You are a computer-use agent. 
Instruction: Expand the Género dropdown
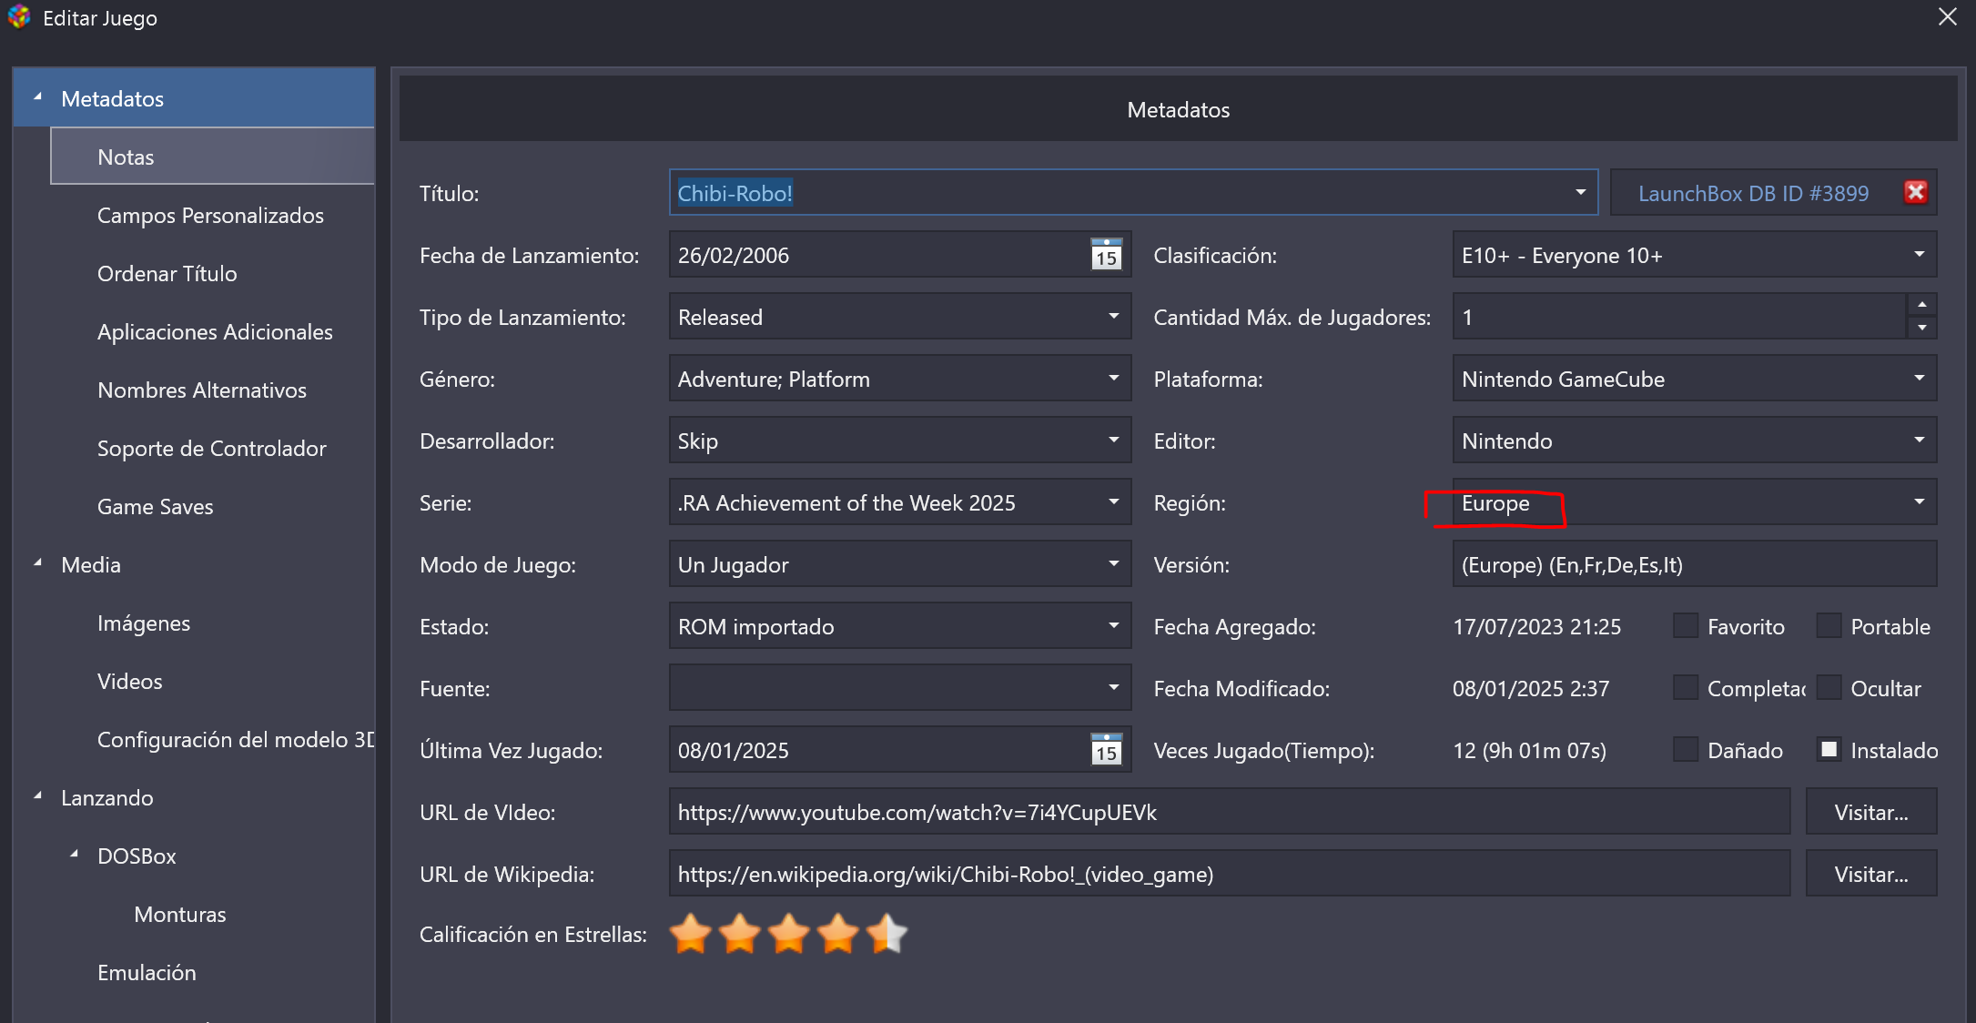point(1113,378)
